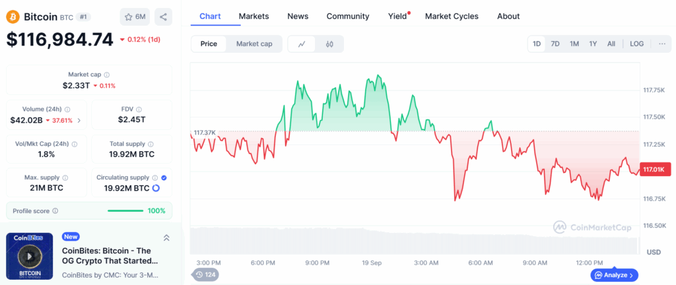Set chart range to All

pos(611,44)
